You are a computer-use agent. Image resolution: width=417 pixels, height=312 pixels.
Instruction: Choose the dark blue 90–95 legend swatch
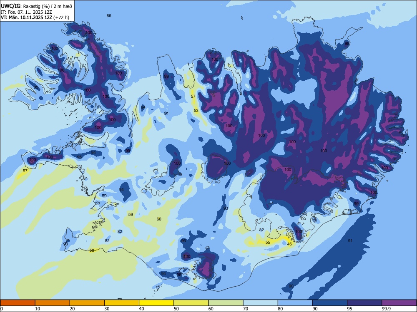[x=330, y=303]
